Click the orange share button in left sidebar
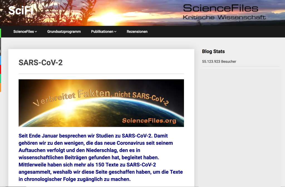Viewport: 285px width, 187px height. (x=1, y=87)
